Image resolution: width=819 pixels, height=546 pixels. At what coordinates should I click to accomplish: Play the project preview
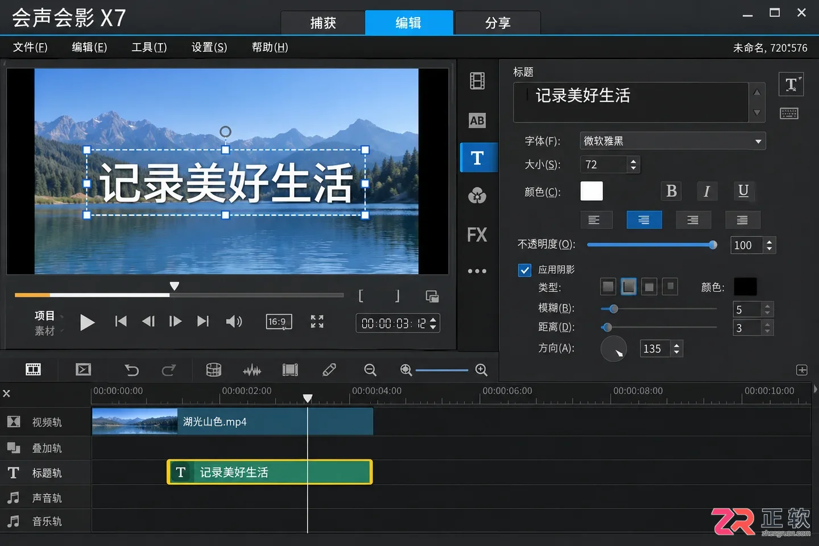pos(87,322)
